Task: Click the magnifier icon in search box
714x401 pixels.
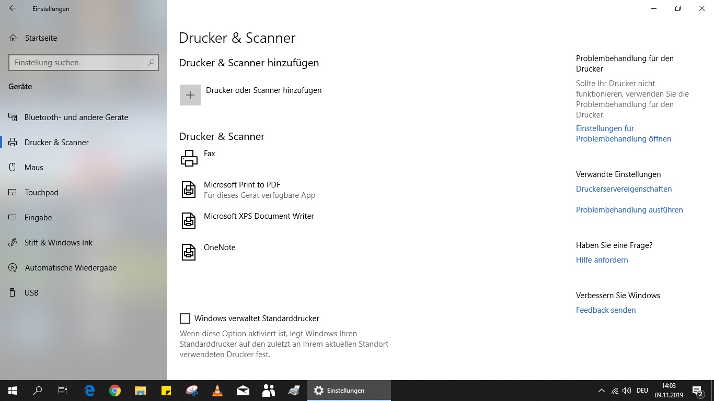Action: point(151,63)
